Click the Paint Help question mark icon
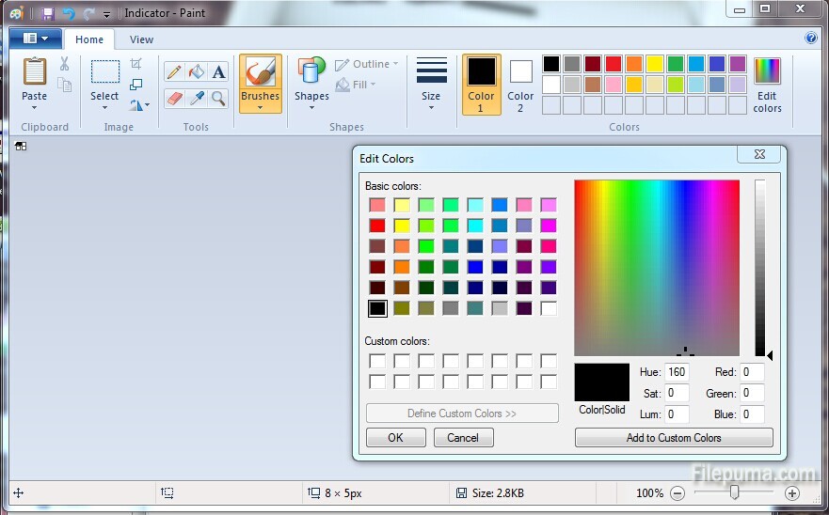The image size is (829, 515). [x=811, y=39]
